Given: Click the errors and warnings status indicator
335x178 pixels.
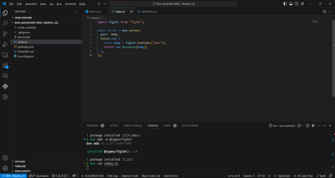Looking at the screenshot, I should pyautogui.click(x=60, y=176).
